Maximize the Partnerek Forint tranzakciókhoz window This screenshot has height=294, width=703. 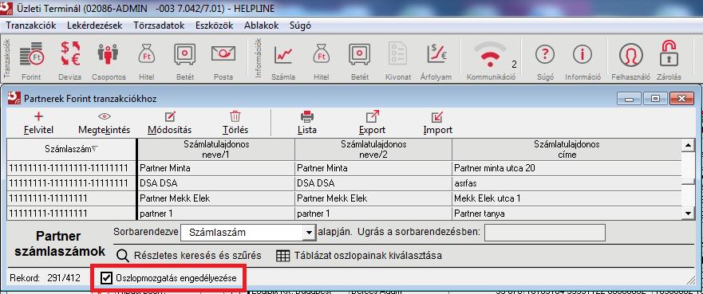[x=655, y=99]
